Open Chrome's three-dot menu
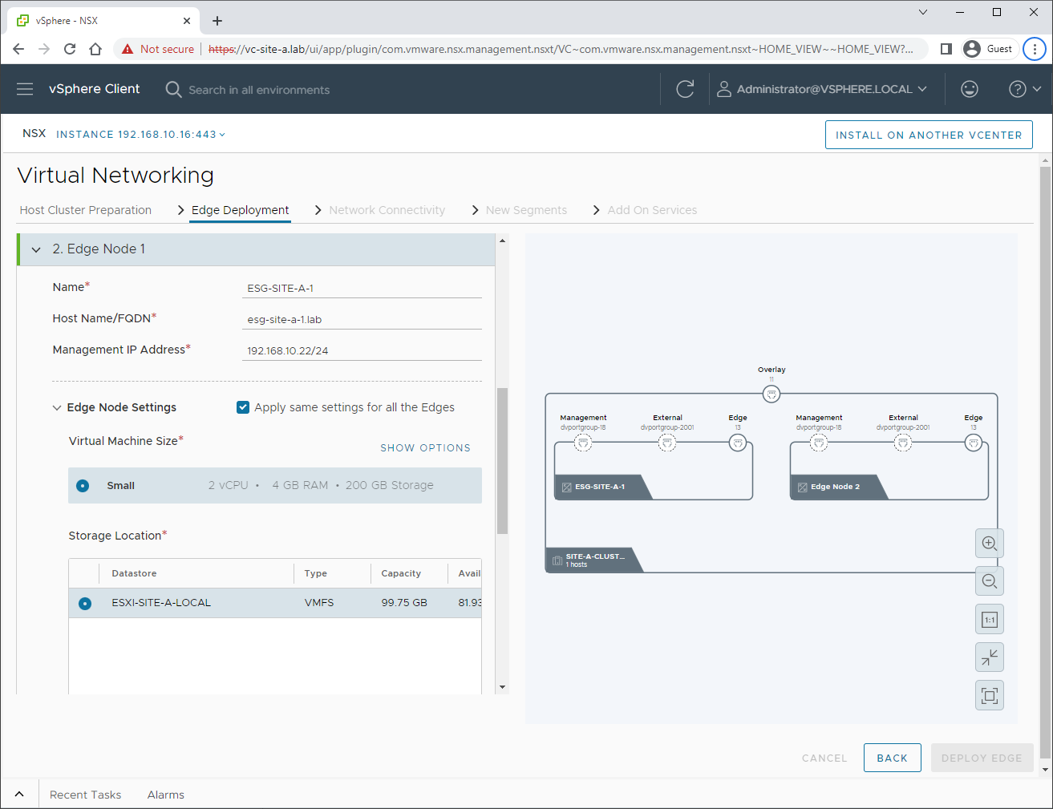The width and height of the screenshot is (1053, 809). point(1035,49)
